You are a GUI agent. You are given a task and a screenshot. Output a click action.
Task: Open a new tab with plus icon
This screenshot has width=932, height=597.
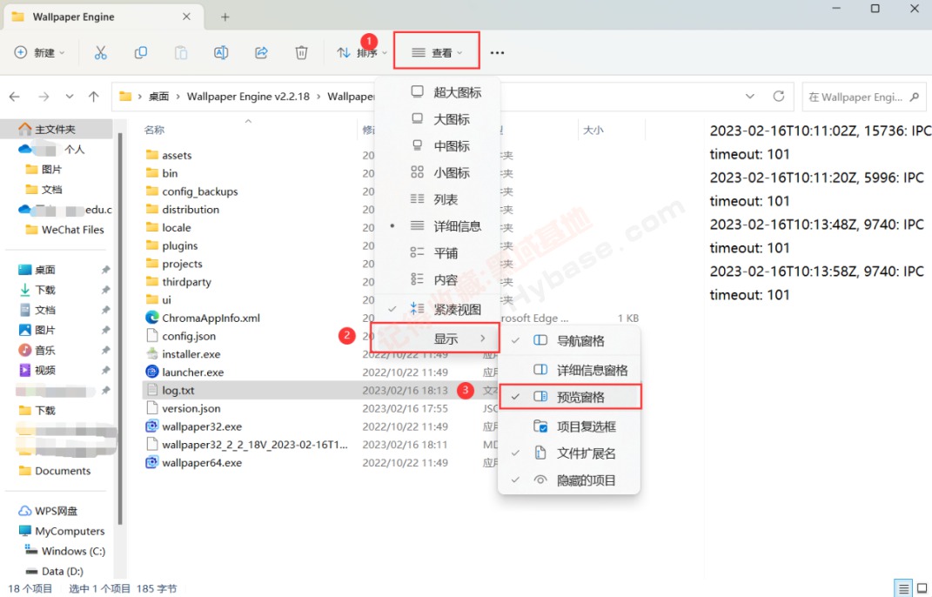coord(225,17)
